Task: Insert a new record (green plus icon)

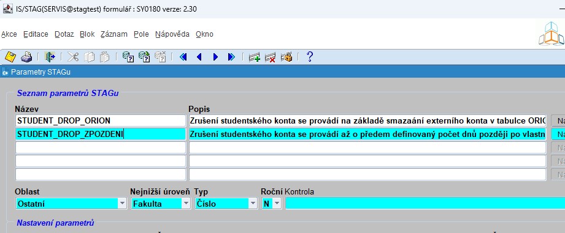Action: (x=255, y=57)
